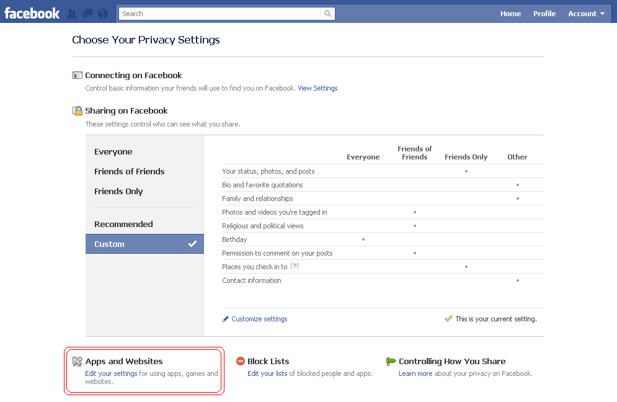This screenshot has width=617, height=402.
Task: Click 'Religious and political views' row
Action: click(x=383, y=226)
